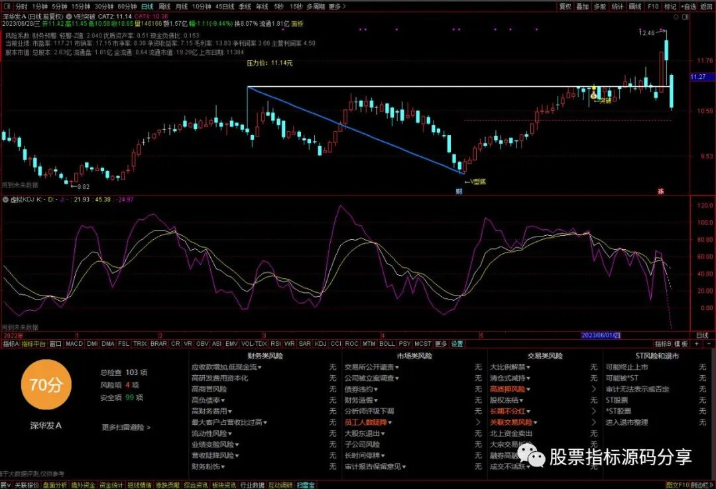Select the KDJ indicator
The width and height of the screenshot is (716, 489).
coord(321,344)
